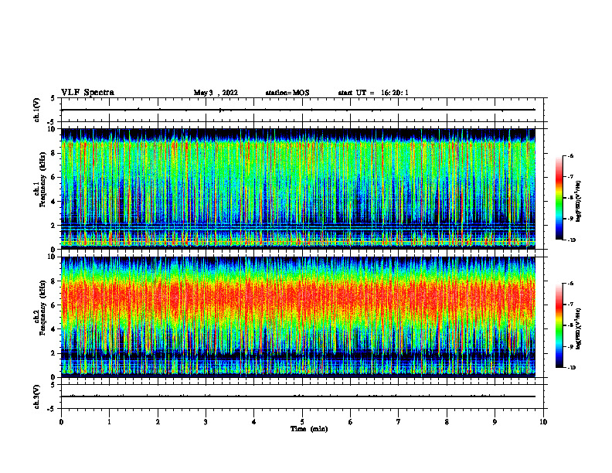
Task: Click the '-10' label on ch.2 colorbar
Action: pyautogui.click(x=571, y=367)
